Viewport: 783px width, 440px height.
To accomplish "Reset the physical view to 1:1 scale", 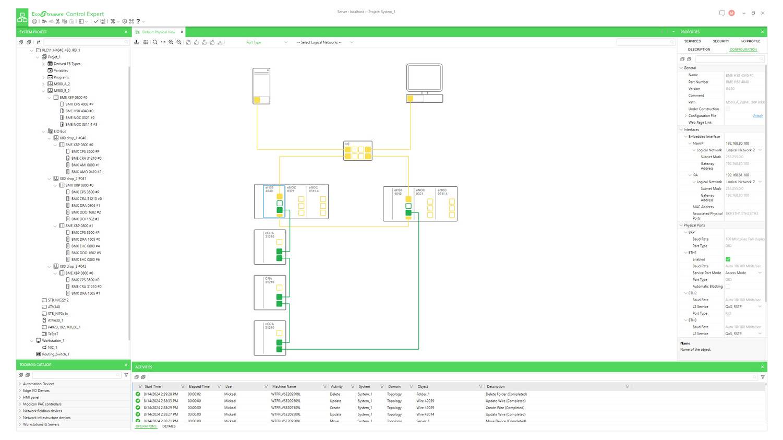I will 163,42.
